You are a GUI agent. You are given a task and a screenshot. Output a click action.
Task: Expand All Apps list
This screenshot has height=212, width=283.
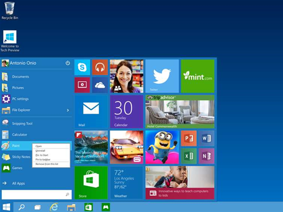click(x=37, y=183)
